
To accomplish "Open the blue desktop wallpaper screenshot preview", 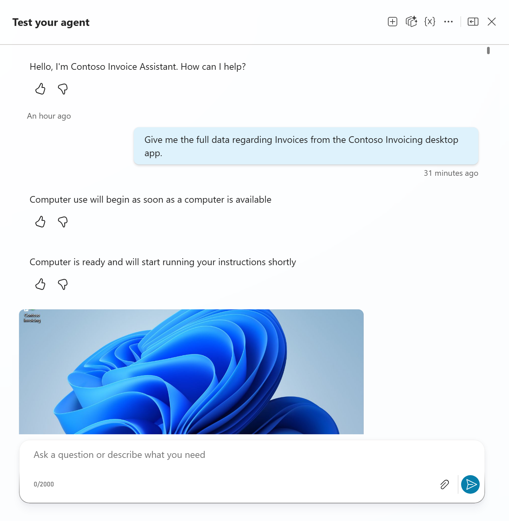I will pos(191,372).
